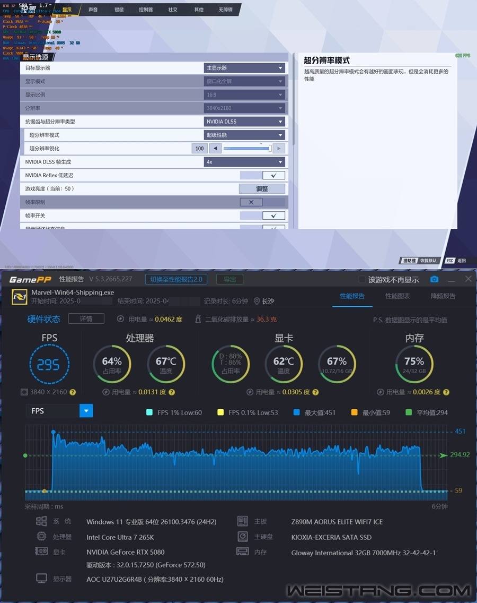Open the 显示比例 dropdown showing 16:9

pos(244,94)
